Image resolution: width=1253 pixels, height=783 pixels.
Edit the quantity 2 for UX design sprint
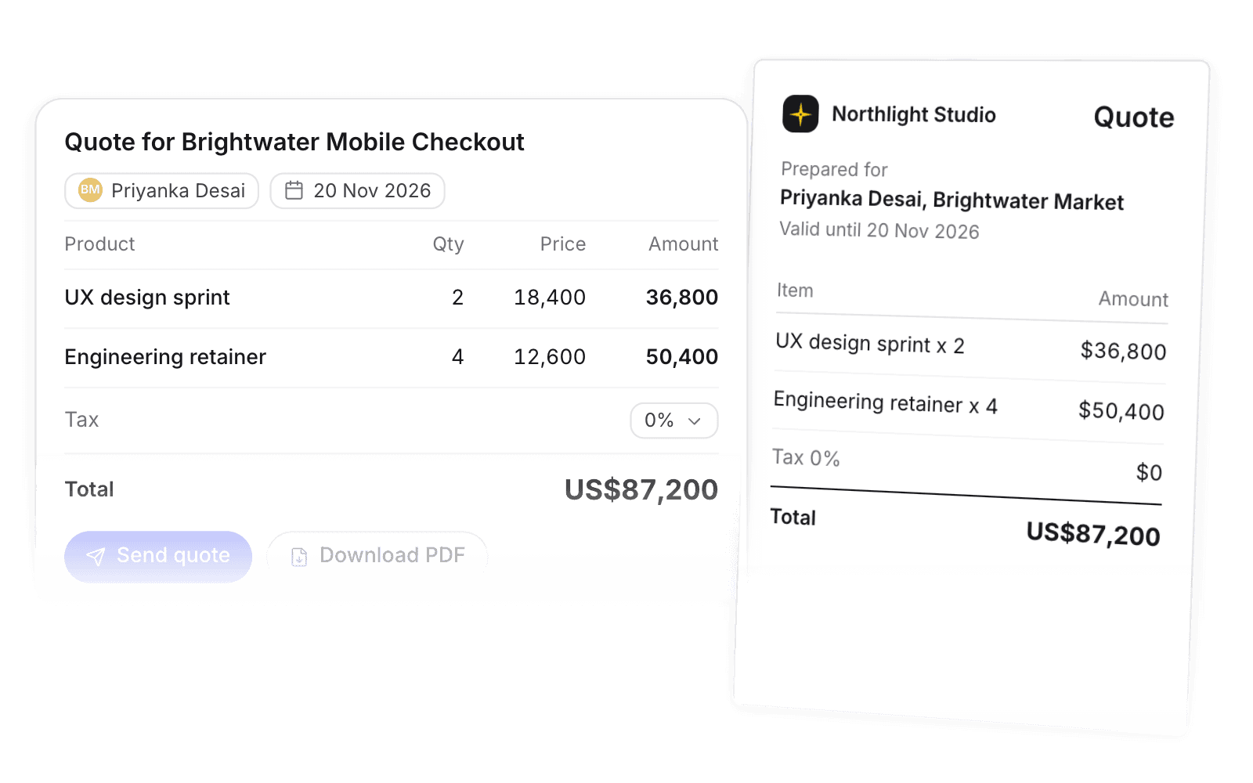(457, 298)
